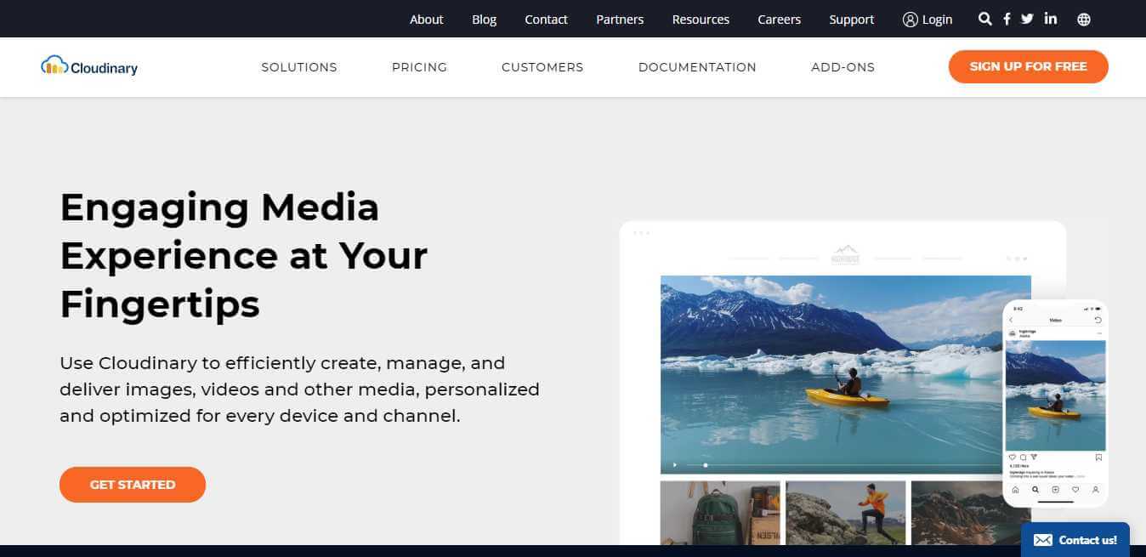Open the Contact us! chat button

[x=1075, y=540]
